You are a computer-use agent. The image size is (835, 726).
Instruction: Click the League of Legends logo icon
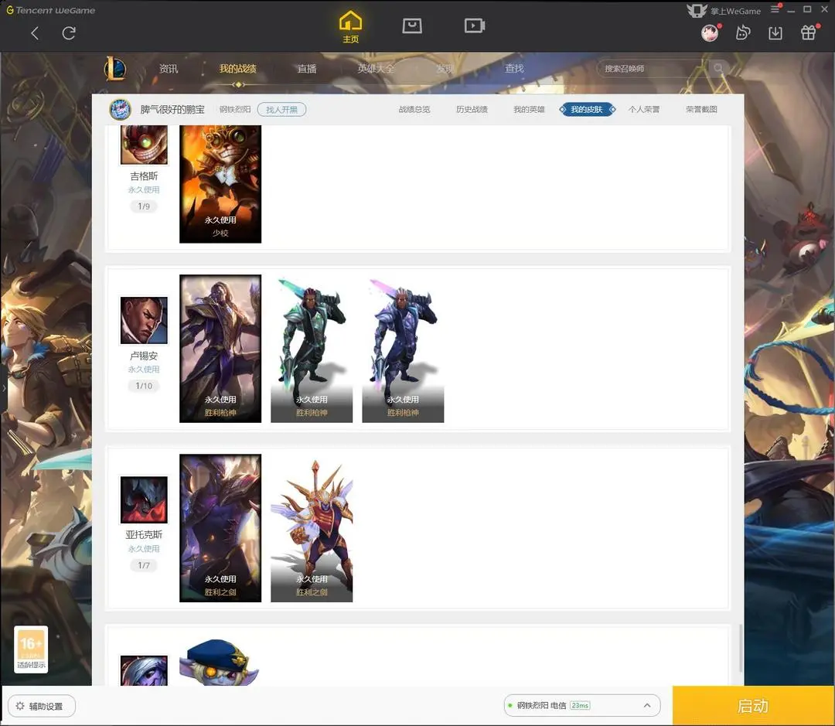click(x=114, y=69)
